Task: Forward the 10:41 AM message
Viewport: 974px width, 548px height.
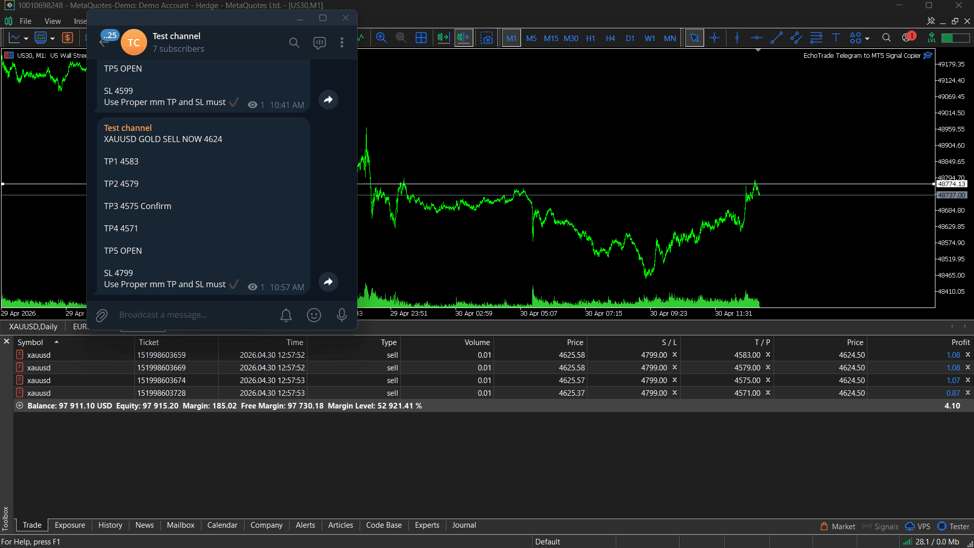Action: [328, 100]
